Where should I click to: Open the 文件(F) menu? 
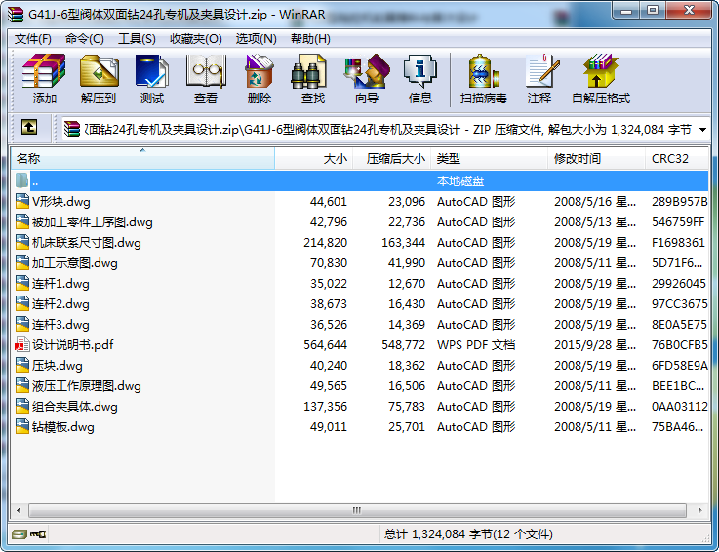(33, 39)
